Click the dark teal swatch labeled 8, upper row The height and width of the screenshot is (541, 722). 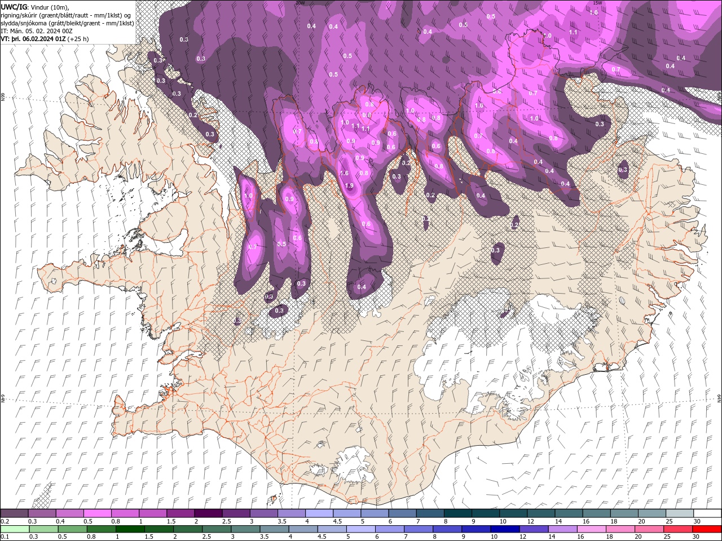(x=457, y=513)
